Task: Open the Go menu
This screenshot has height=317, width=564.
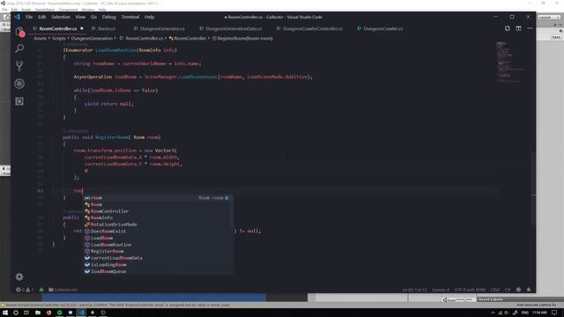Action: (x=93, y=17)
